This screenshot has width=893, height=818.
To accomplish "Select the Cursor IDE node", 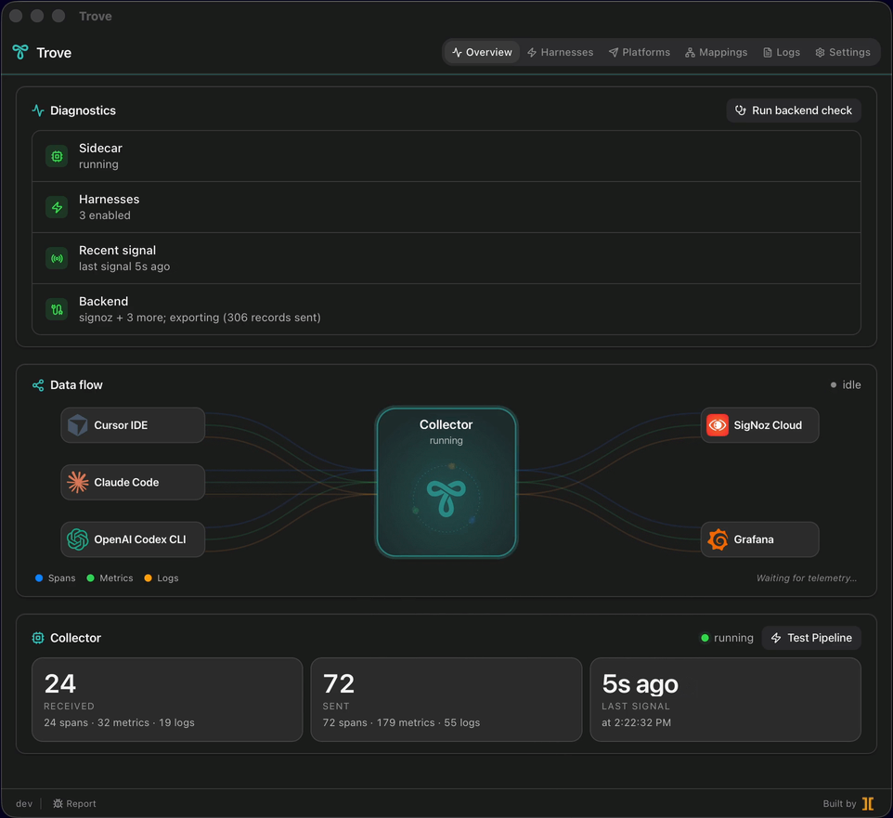I will tap(133, 425).
